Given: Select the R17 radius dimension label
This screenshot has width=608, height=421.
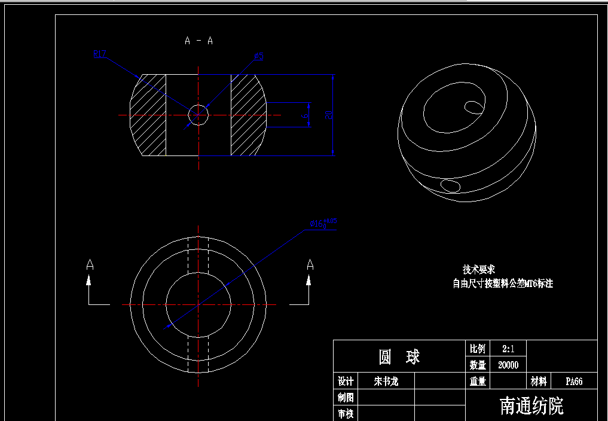Looking at the screenshot, I should coord(99,54).
